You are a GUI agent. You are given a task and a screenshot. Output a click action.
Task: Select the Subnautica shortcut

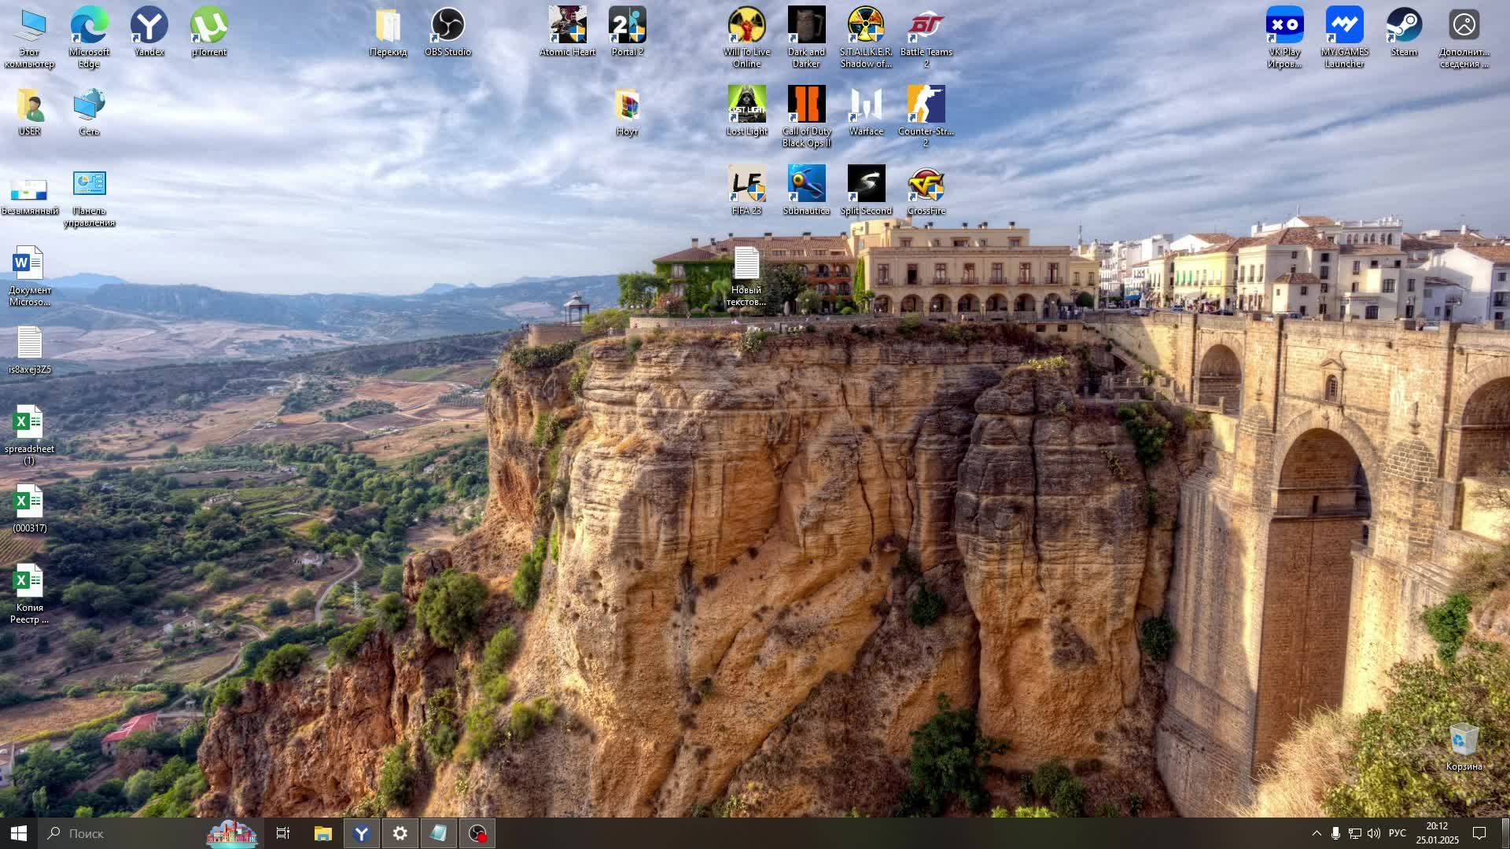pos(806,191)
